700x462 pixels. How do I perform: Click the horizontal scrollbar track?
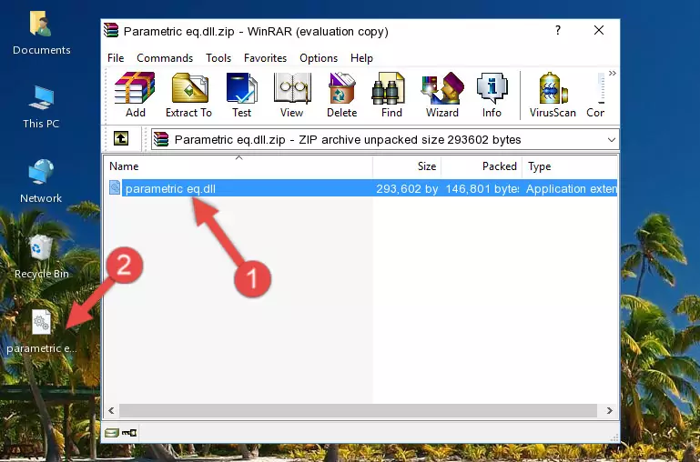(358, 411)
